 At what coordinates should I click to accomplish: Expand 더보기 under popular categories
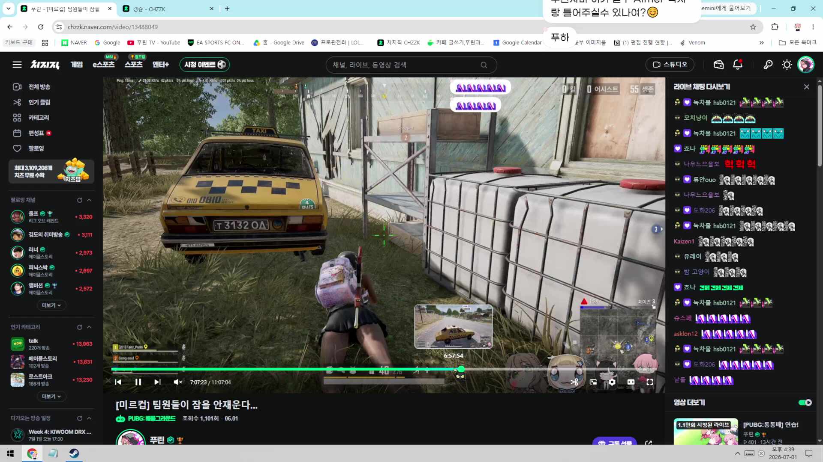(51, 397)
